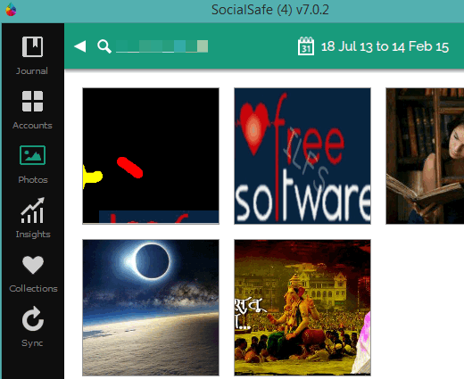Open the free software logo photo
464x379 pixels.
click(302, 156)
